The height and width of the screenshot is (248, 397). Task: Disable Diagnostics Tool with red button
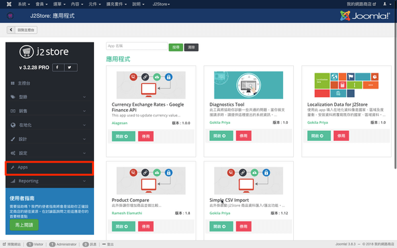243,136
